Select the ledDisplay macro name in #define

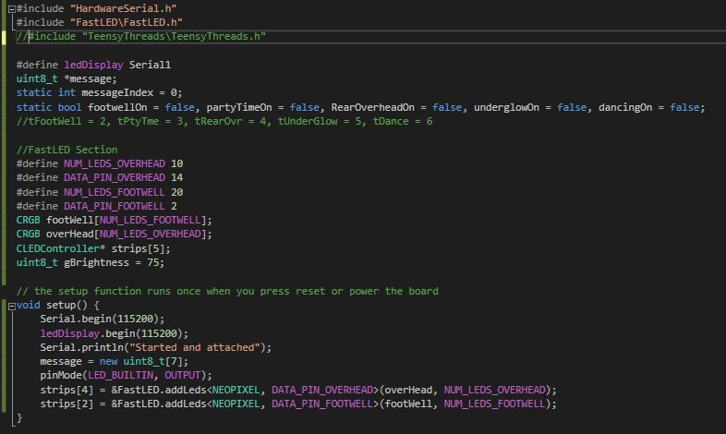pyautogui.click(x=93, y=65)
